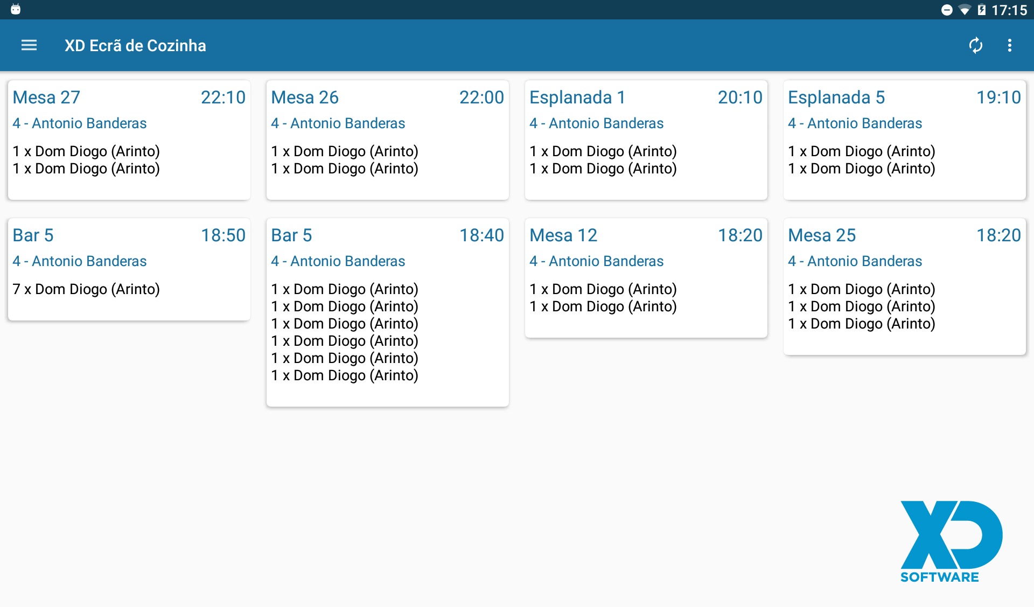The width and height of the screenshot is (1034, 607).
Task: Open the three-dot overflow menu
Action: [1009, 45]
